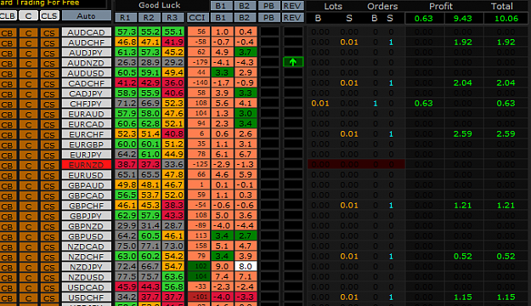
Task: Open the EURCAD symbol button
Action: point(87,124)
